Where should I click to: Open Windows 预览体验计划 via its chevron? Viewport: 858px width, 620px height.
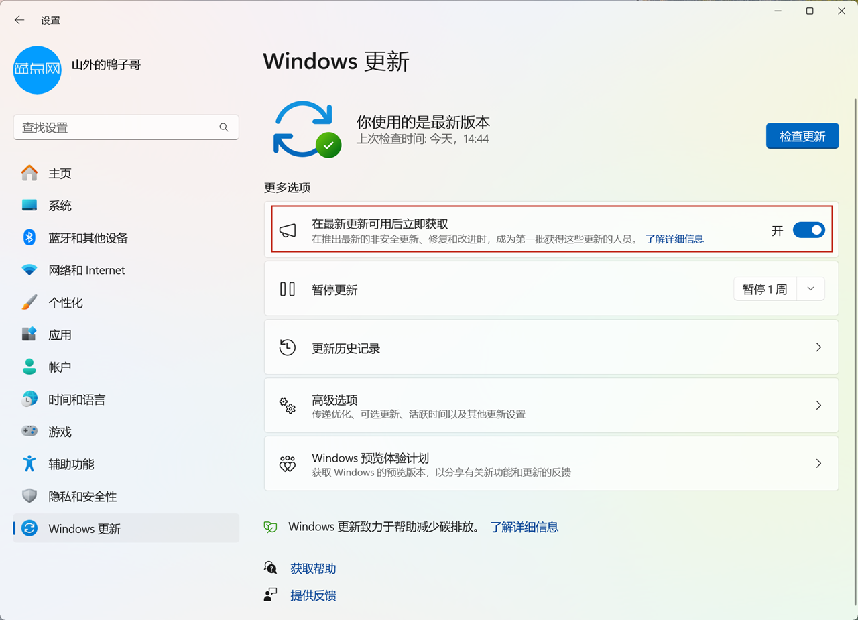coord(818,463)
